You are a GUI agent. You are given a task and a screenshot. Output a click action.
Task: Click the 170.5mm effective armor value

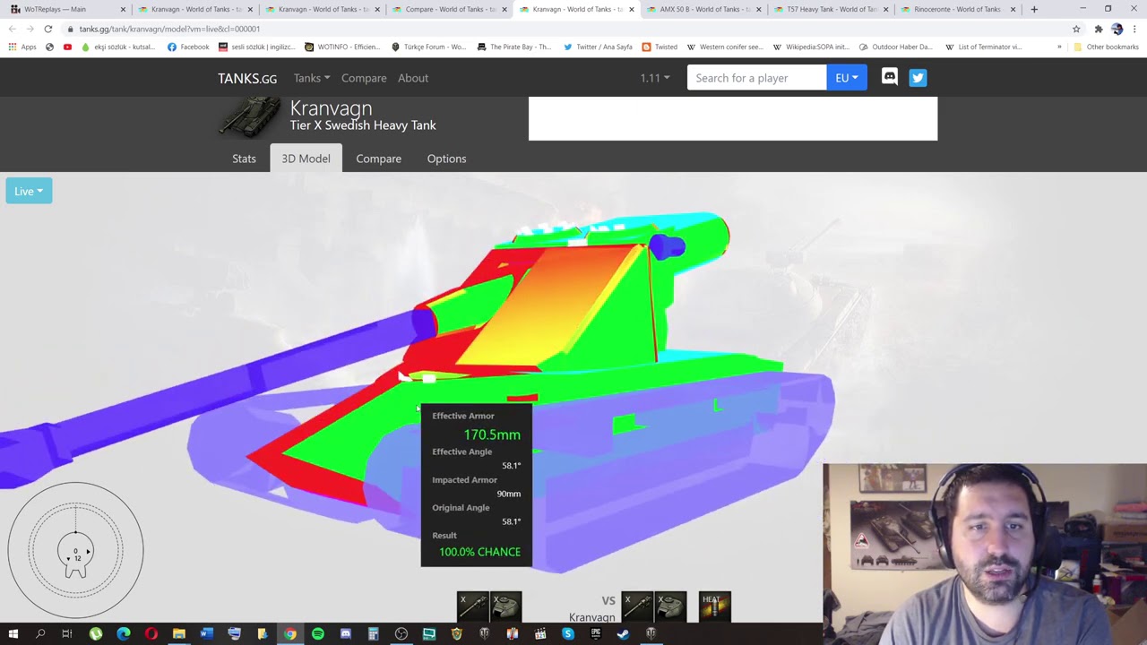(x=492, y=434)
